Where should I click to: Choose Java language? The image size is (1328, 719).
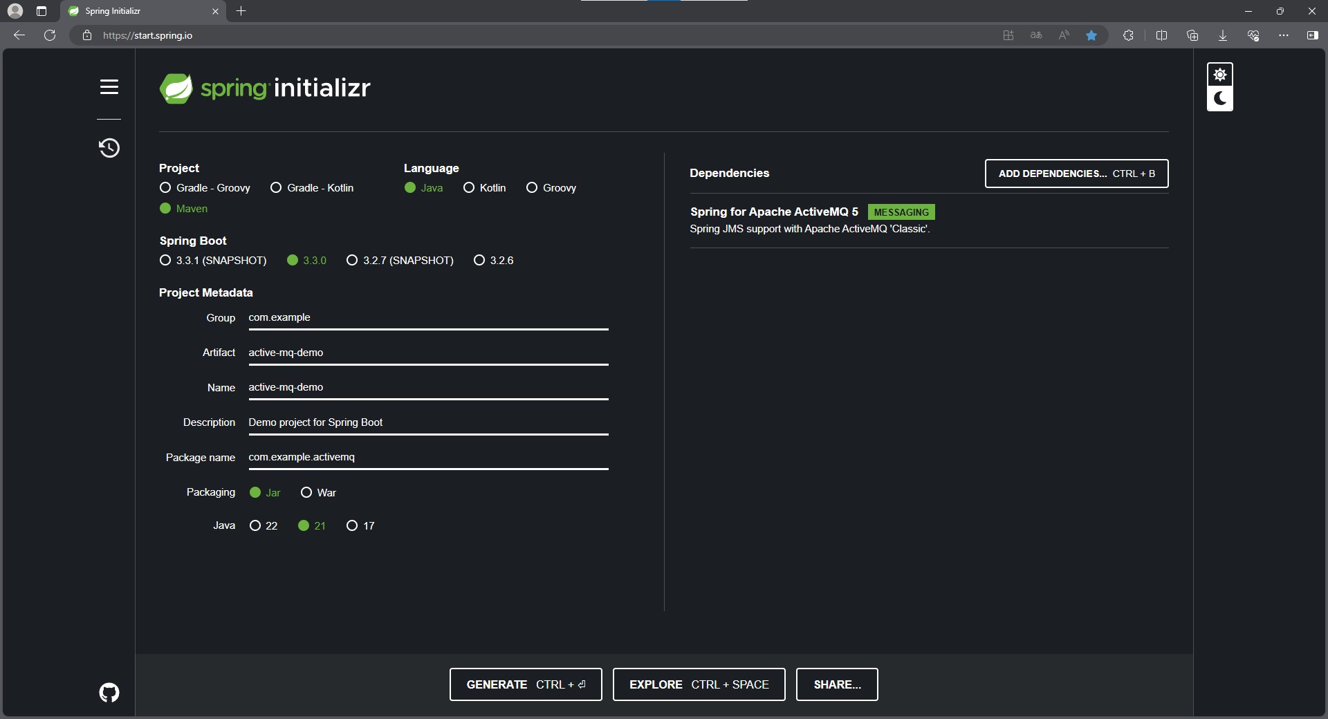tap(424, 188)
